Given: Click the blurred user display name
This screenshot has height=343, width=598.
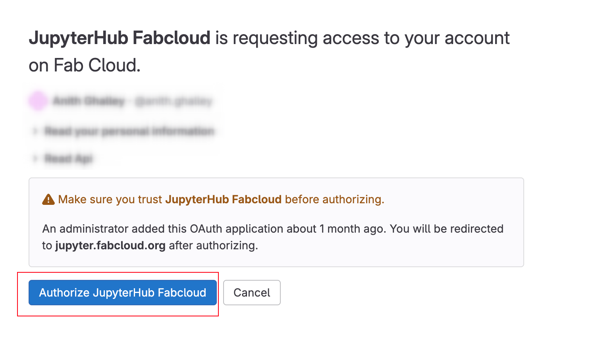Looking at the screenshot, I should (x=89, y=101).
